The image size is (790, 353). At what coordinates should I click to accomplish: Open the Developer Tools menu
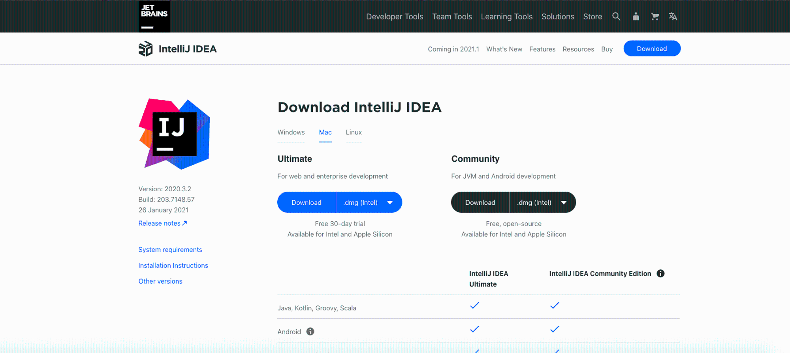(x=395, y=17)
